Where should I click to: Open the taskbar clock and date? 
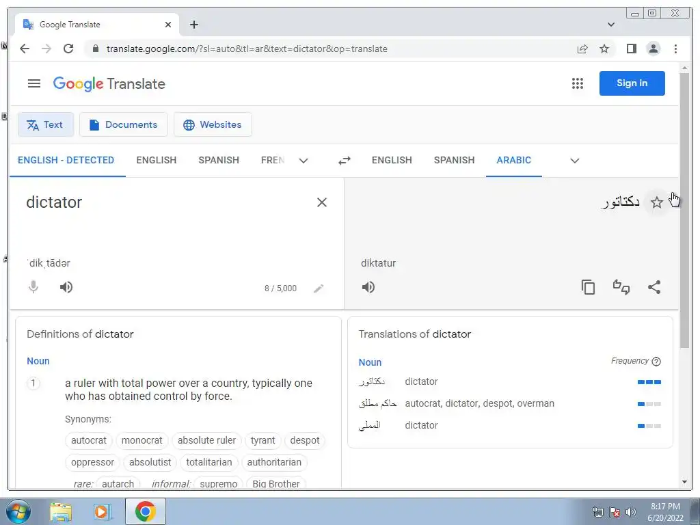click(665, 512)
